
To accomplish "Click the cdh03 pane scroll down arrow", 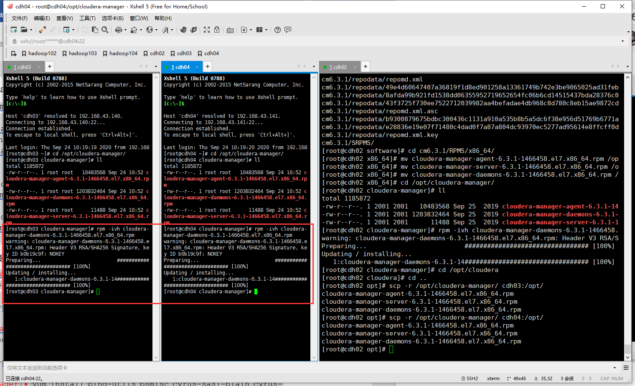I will pos(156,358).
